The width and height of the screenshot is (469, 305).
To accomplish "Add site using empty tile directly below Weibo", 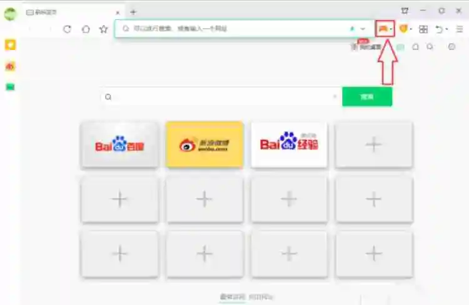I will (204, 199).
